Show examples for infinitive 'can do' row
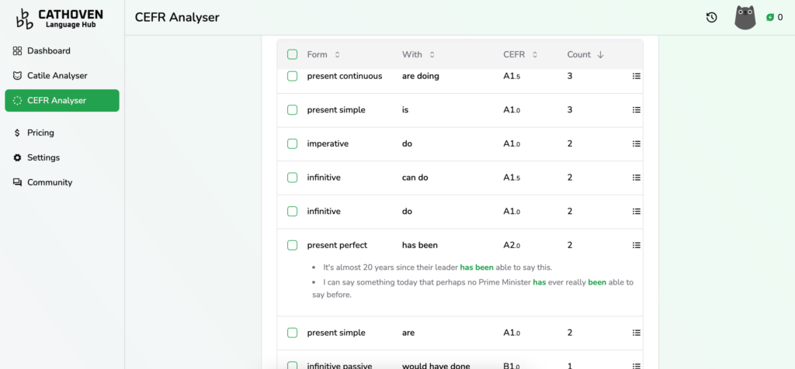795x369 pixels. [x=637, y=178]
